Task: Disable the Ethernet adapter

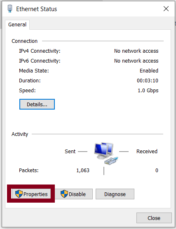Action: (x=73, y=194)
